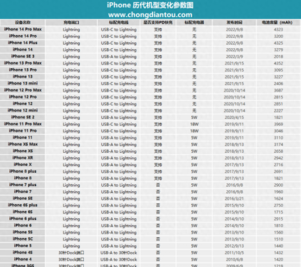Click the 18W charger in iPhone 11 Pro Max row

tap(194, 124)
